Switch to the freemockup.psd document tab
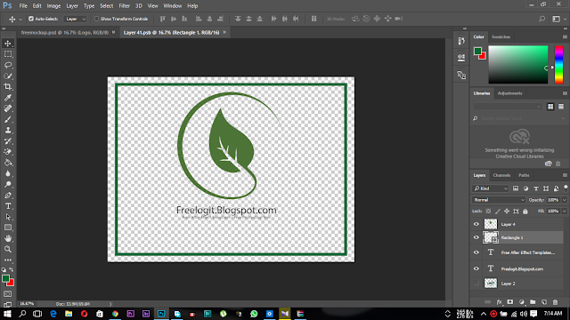 click(65, 33)
